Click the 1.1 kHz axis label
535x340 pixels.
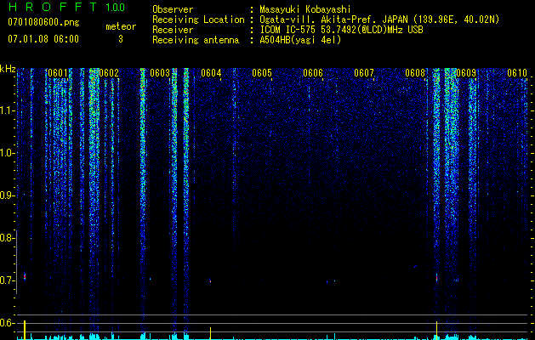[x=8, y=110]
